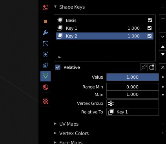Viewport: 166px width, 144px height.
Task: Animate the Value property dot
Action: point(163,77)
